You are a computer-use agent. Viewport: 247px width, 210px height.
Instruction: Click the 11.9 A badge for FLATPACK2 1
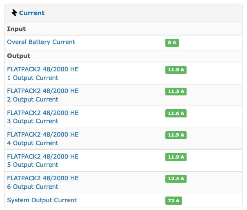coord(176,70)
